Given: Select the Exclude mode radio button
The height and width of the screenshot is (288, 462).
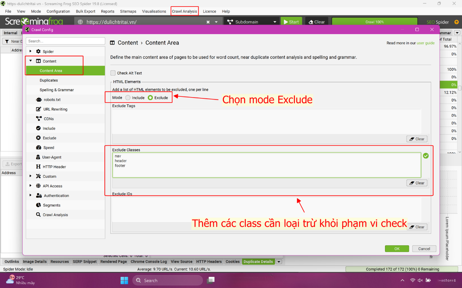Looking at the screenshot, I should point(150,98).
